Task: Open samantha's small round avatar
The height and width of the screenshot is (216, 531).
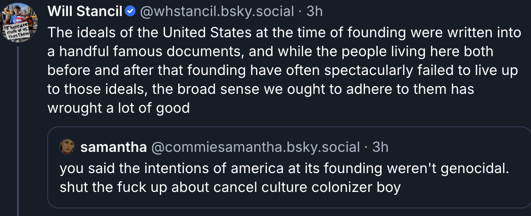Action: point(67,147)
